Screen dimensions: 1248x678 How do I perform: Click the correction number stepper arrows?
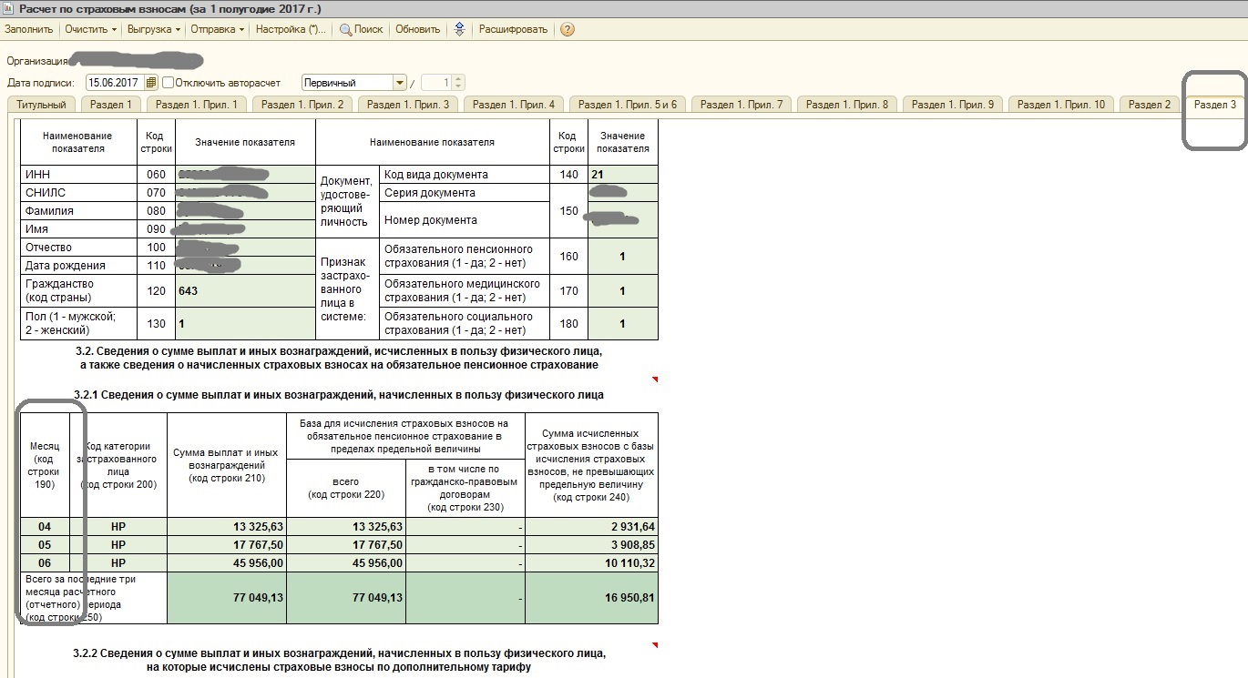click(458, 83)
